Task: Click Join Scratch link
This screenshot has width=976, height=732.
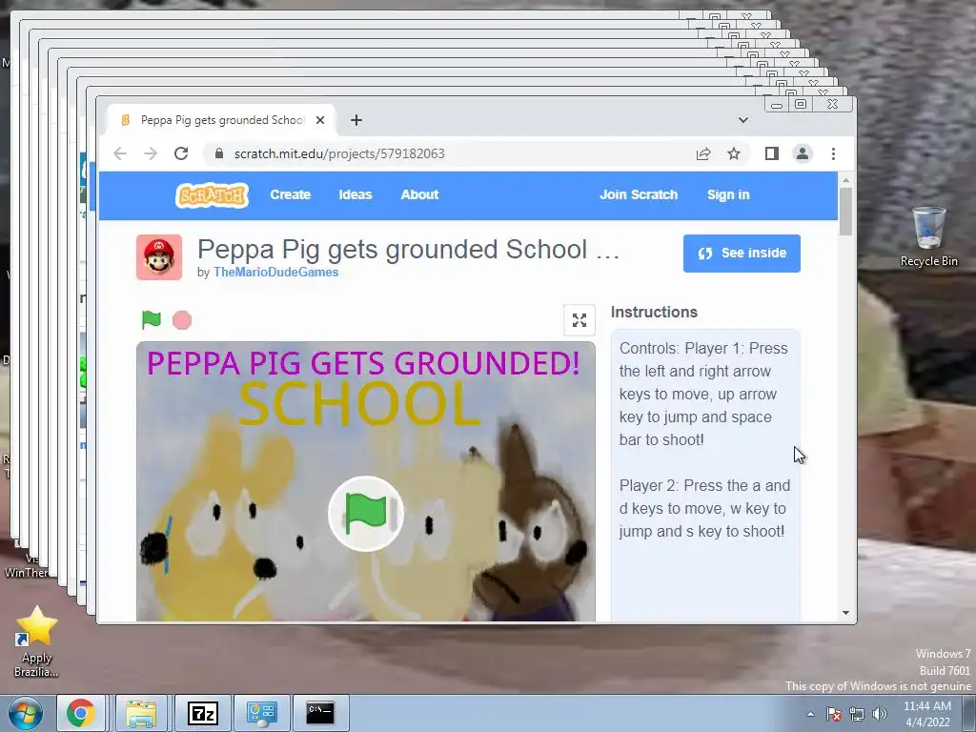Action: [639, 194]
